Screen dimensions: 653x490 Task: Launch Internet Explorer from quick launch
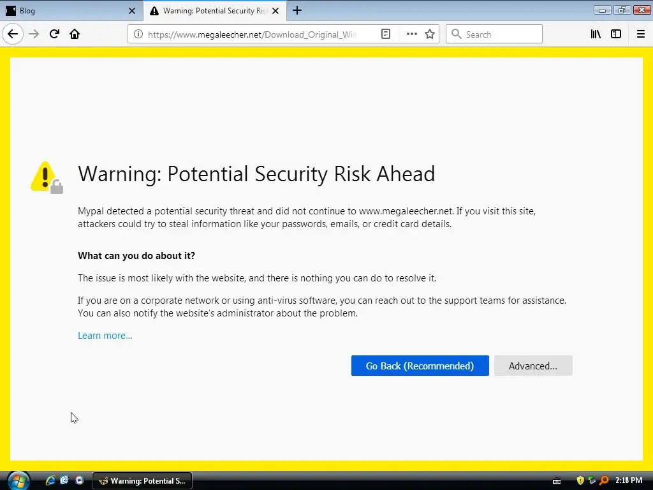click(50, 480)
